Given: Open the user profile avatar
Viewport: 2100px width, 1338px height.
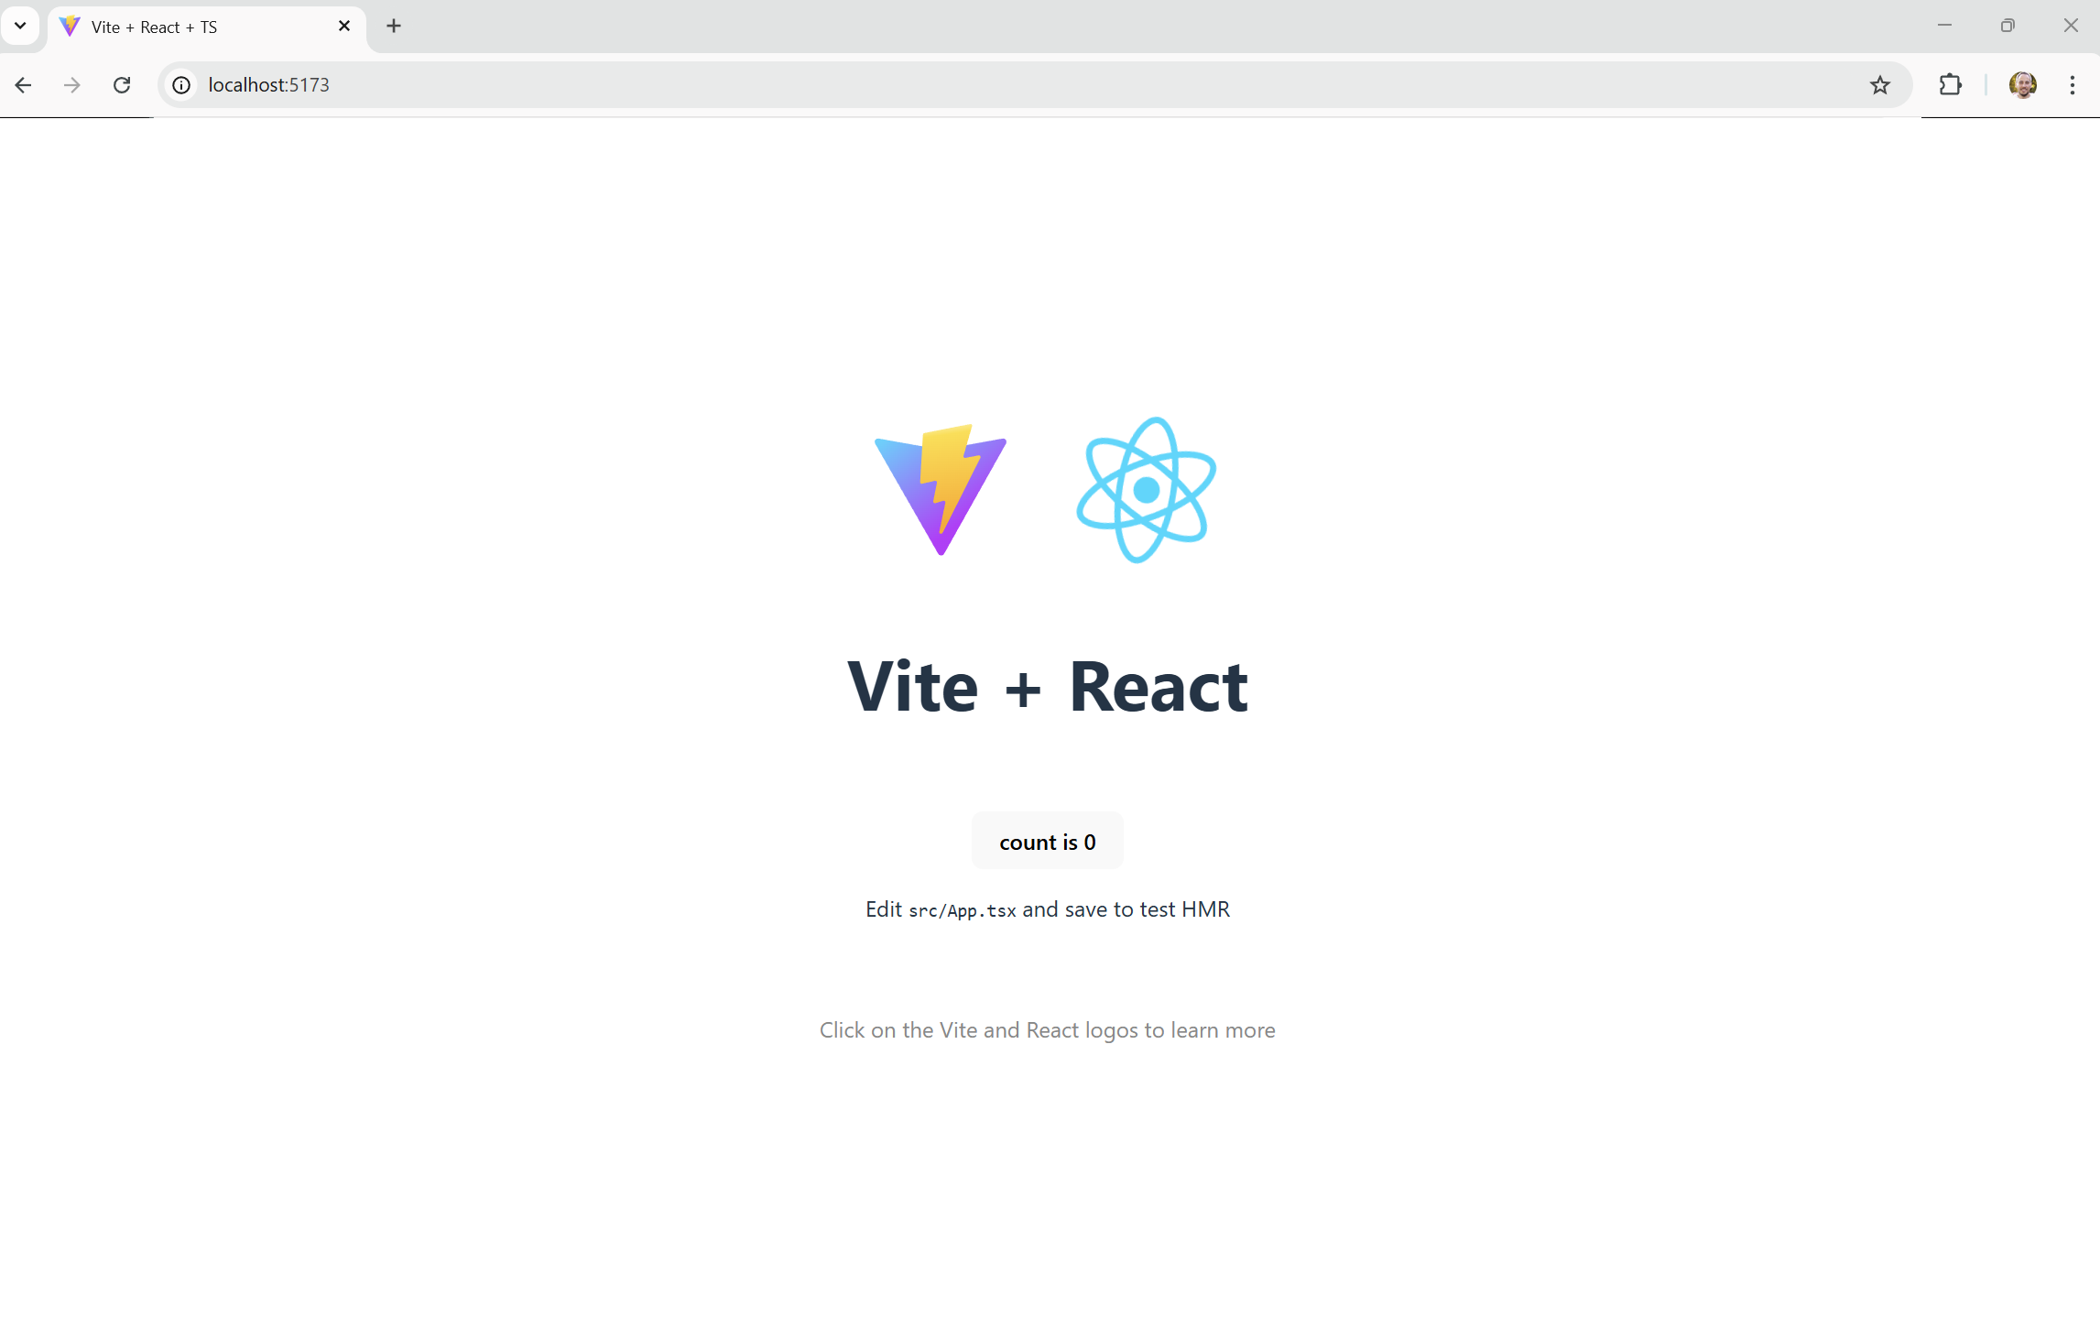Looking at the screenshot, I should 2022,85.
